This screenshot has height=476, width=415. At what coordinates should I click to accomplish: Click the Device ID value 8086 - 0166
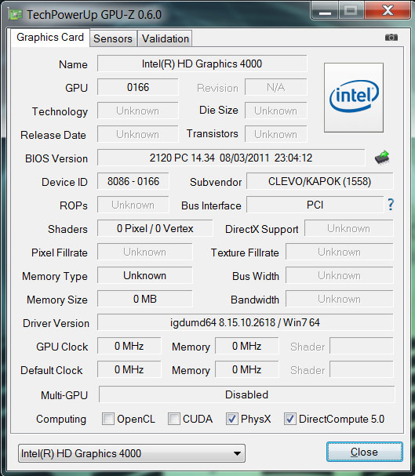[133, 181]
